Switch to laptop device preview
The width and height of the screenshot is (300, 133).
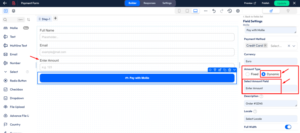(x=195, y=11)
